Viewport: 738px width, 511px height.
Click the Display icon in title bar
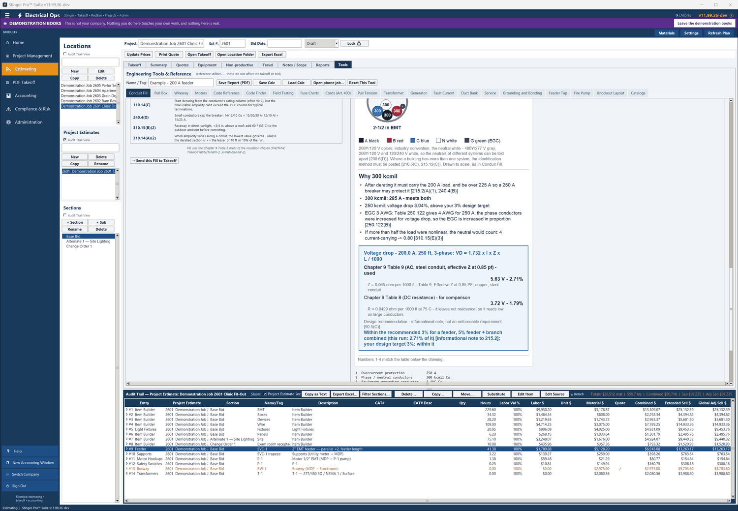pyautogui.click(x=676, y=15)
